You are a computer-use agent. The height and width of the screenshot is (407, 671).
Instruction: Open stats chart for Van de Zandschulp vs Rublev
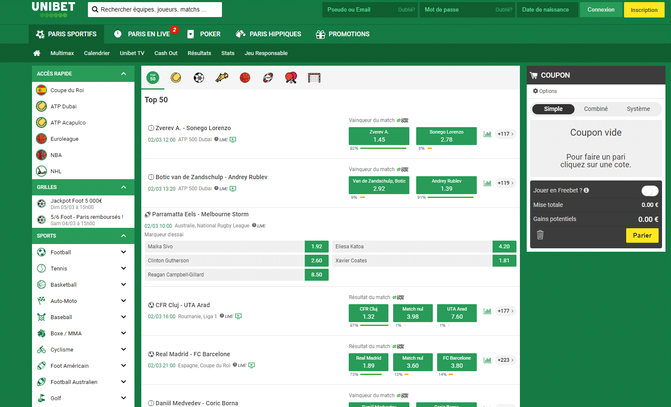(x=487, y=183)
